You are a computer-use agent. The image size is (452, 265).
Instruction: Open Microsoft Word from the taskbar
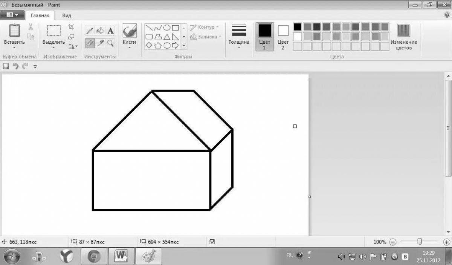tap(121, 257)
